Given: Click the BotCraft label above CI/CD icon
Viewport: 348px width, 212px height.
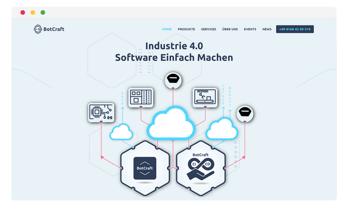Looking at the screenshot, I should [200, 155].
